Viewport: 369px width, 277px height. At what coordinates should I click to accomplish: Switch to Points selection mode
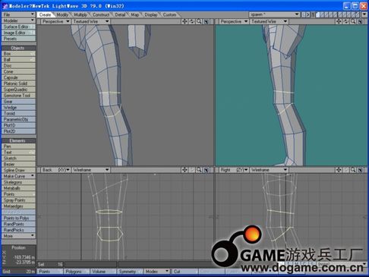50,272
